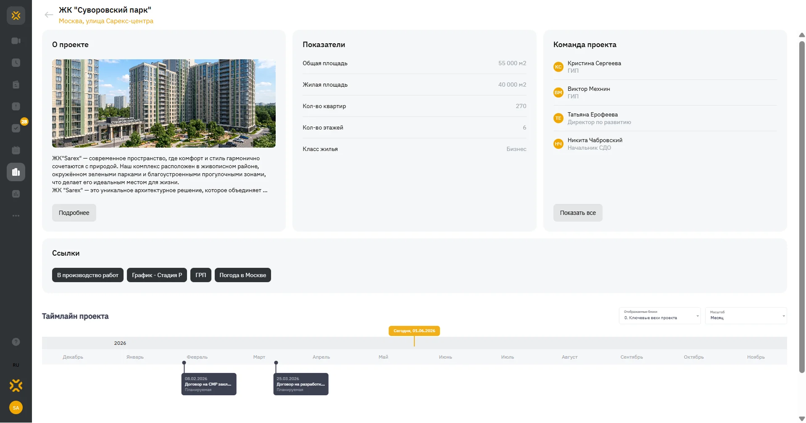Open the video camera section in sidebar

point(16,41)
